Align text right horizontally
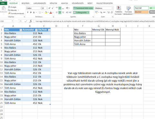 (63, 13)
